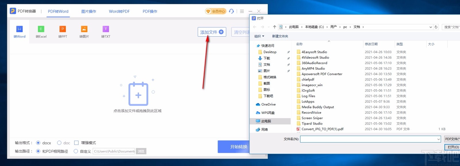Select the 360AudioRecord folder

(x=314, y=63)
